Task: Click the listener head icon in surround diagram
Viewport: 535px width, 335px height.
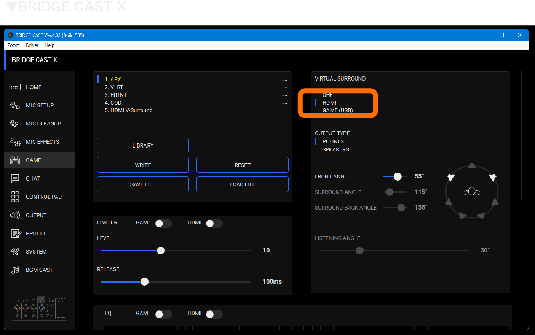Action: click(472, 191)
